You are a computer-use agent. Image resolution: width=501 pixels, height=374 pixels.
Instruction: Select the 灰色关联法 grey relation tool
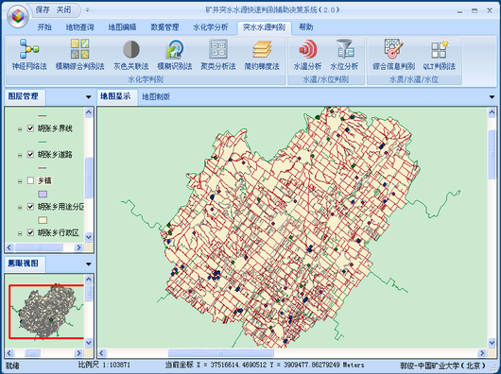tap(131, 54)
